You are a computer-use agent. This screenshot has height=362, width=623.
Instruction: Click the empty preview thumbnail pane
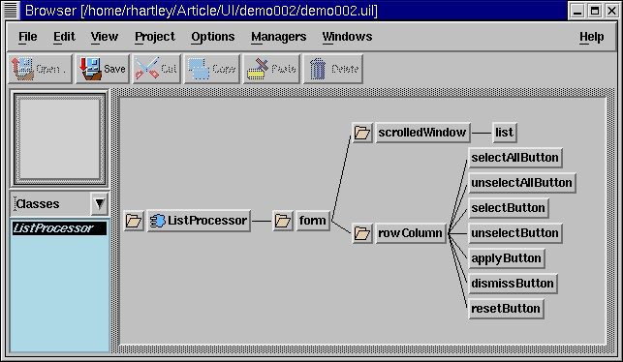[60, 139]
